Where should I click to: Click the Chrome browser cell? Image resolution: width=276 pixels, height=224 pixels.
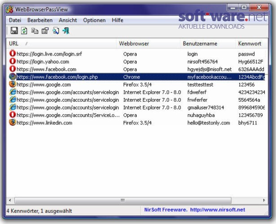[131, 77]
